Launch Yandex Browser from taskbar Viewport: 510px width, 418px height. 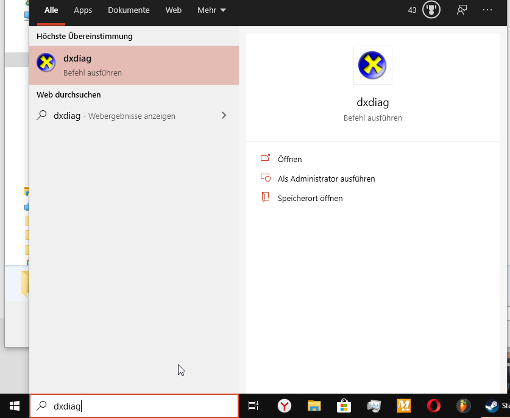[x=285, y=406]
